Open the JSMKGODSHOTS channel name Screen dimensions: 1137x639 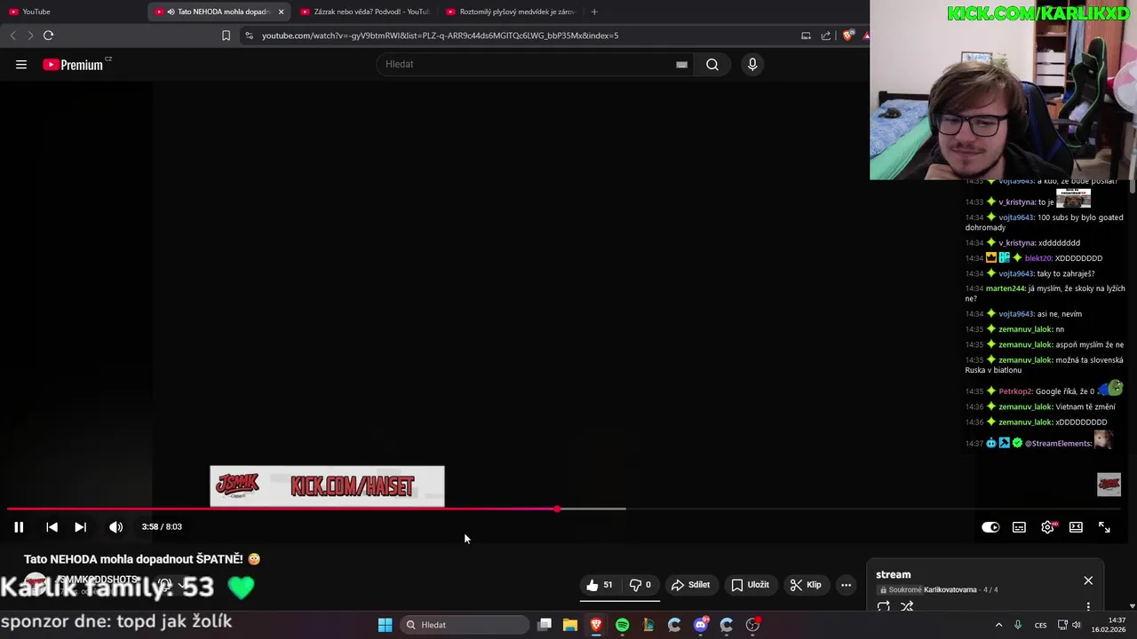98,580
